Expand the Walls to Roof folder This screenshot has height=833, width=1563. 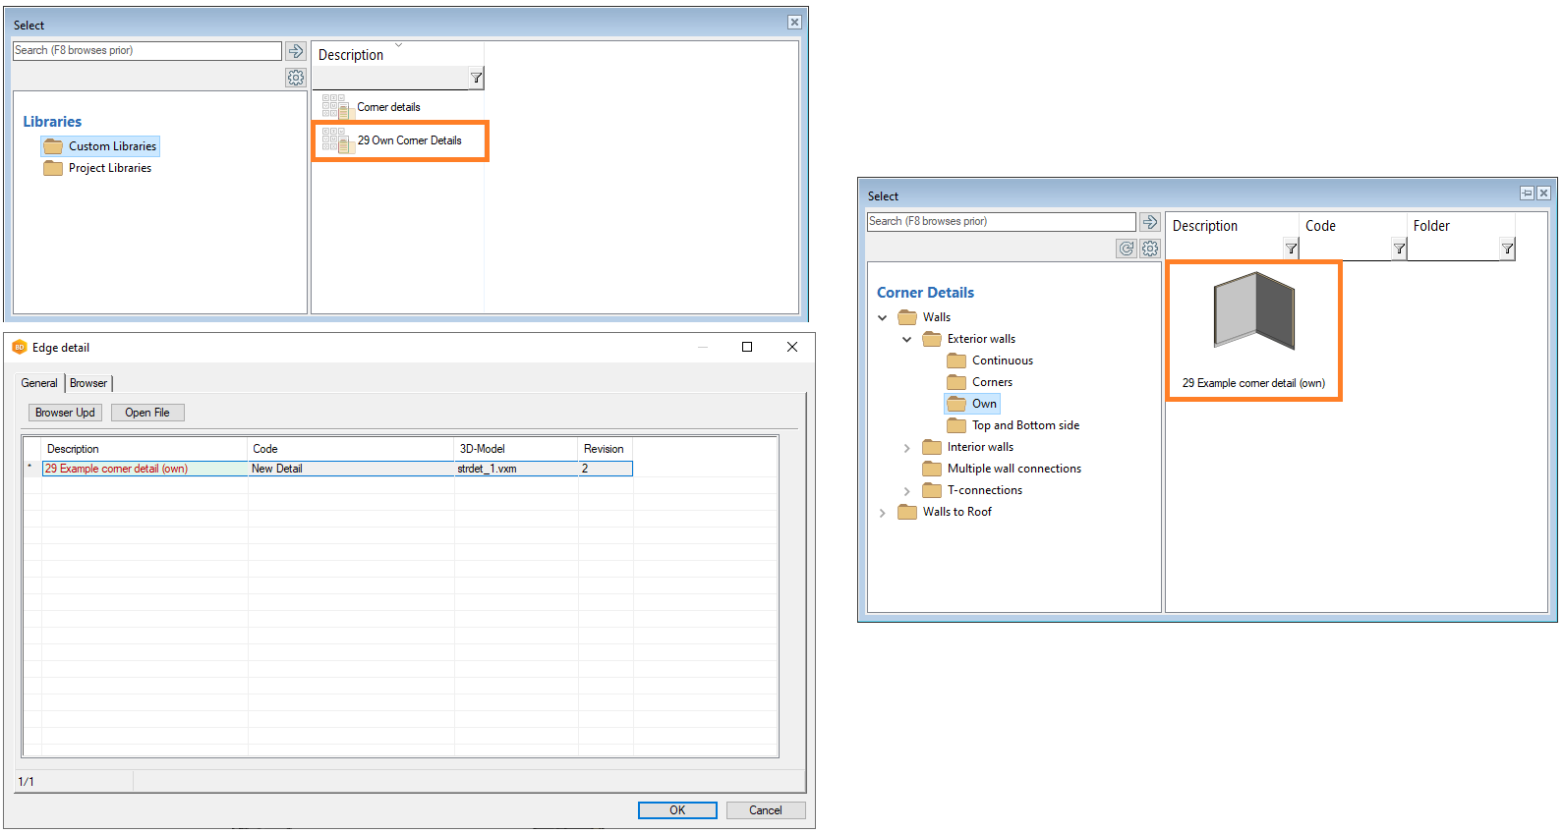coord(883,513)
